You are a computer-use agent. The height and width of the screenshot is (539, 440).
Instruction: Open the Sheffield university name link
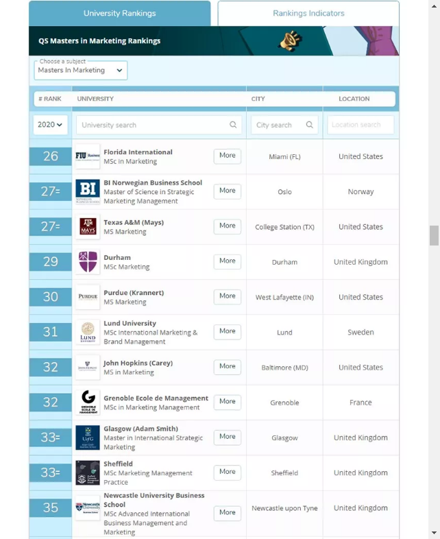coord(118,464)
